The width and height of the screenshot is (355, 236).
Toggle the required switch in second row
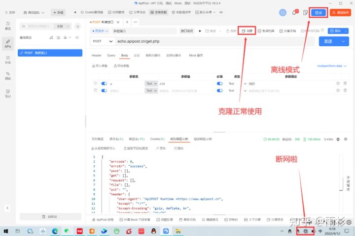(x=219, y=90)
